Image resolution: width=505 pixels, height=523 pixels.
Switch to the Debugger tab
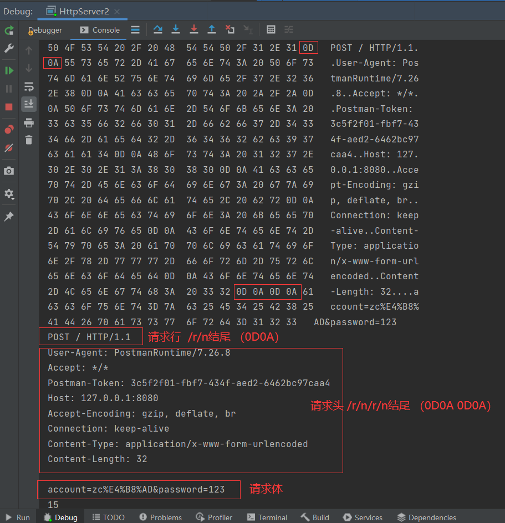[45, 30]
